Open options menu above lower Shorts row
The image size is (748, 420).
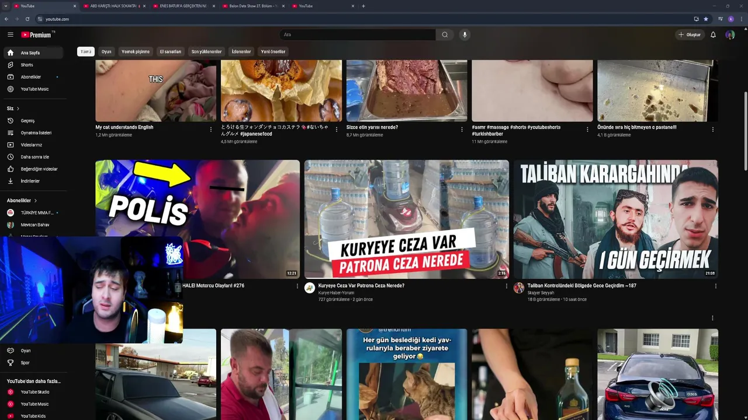pyautogui.click(x=712, y=318)
